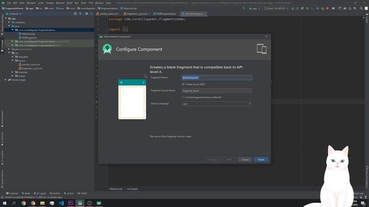Image resolution: width=369 pixels, height=207 pixels.
Task: Click the Android Studio taskbar icon
Action: tap(80, 203)
